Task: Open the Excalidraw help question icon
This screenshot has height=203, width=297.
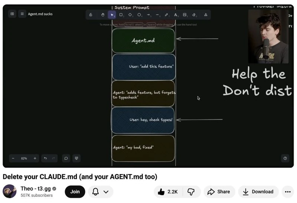Action: (285, 158)
